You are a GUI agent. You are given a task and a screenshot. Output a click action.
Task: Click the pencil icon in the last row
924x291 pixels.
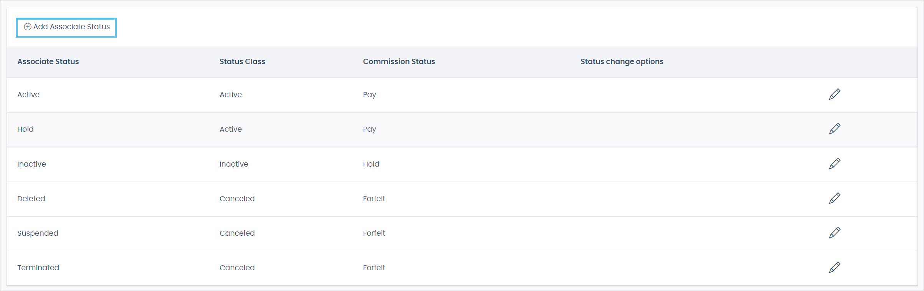(x=835, y=267)
